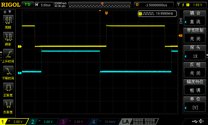
Task: Click the 19.9990kHz frequency counter readout
Action: [164, 14]
